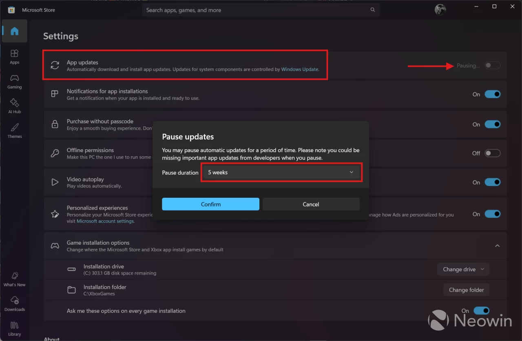Open the Windows Update link

(x=300, y=69)
